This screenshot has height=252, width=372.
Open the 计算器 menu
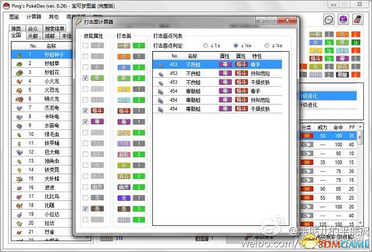click(x=34, y=17)
